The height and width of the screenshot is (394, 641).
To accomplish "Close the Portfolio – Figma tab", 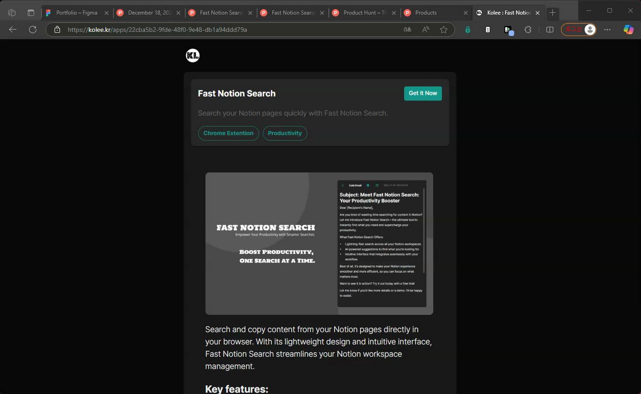I will (x=106, y=13).
